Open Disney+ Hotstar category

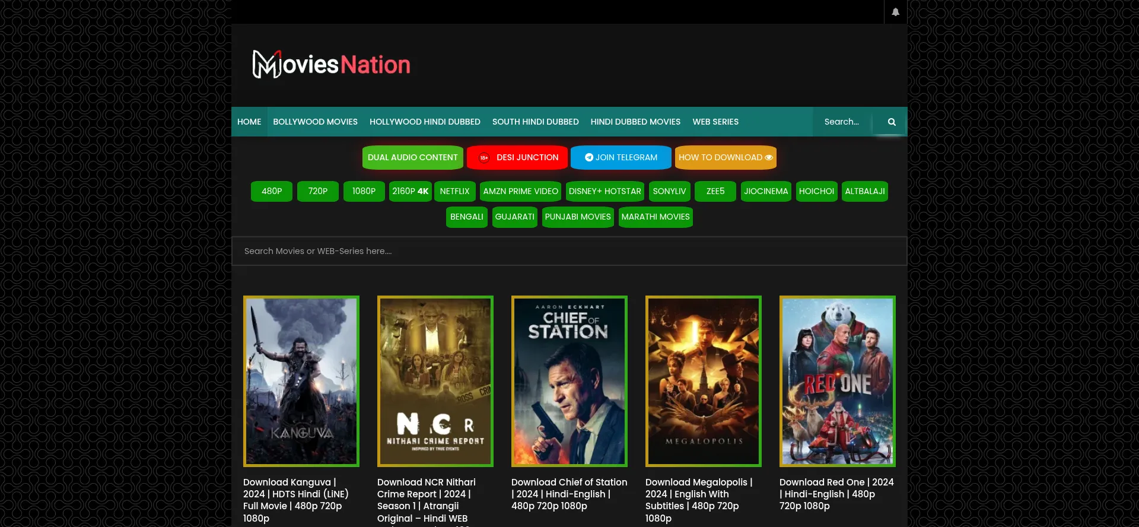tap(605, 191)
